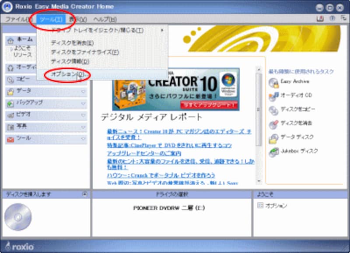Click the Easy Archive task icon
Image resolution: width=350 pixels, height=253 pixels.
pos(273,83)
